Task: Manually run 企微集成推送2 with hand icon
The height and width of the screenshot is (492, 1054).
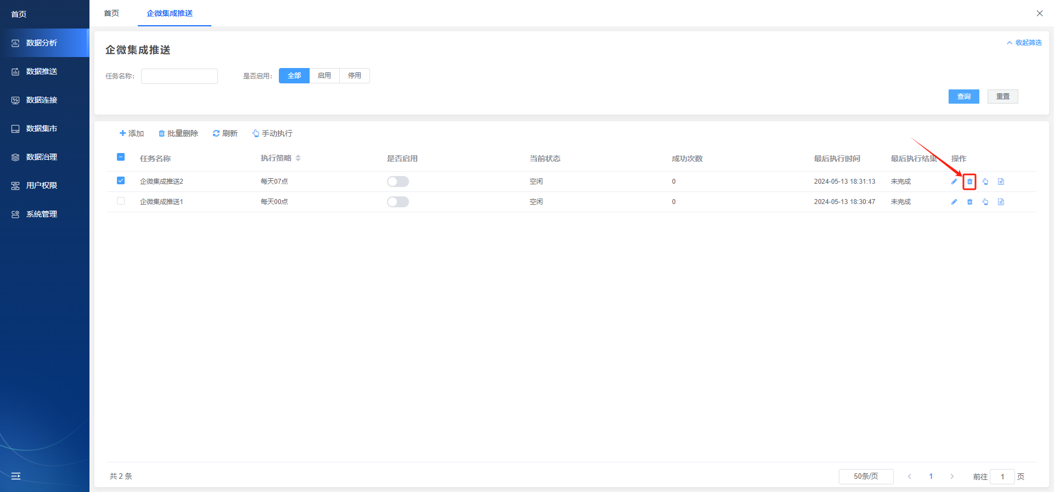Action: click(x=985, y=182)
